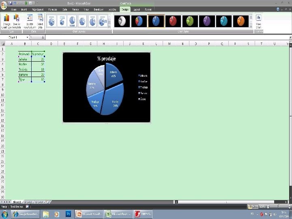Open Customize Quick Access Toolbar dropdown
Screen dimensions: 292x219
(x=37, y=3)
